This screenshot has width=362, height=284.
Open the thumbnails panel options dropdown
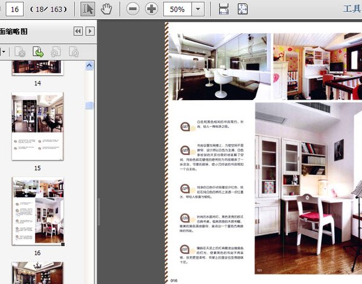tap(4, 52)
